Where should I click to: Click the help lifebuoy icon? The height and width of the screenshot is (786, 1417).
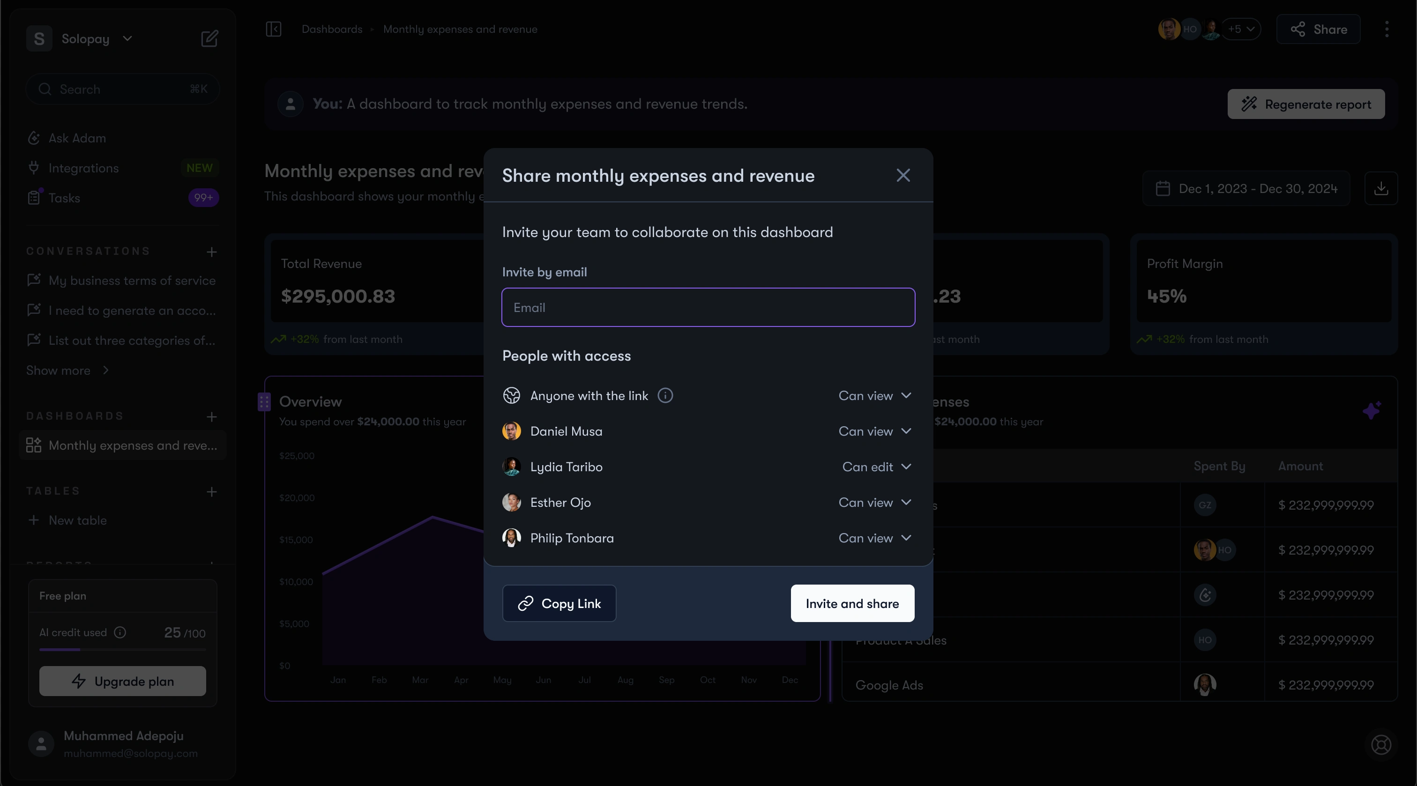pyautogui.click(x=1381, y=745)
